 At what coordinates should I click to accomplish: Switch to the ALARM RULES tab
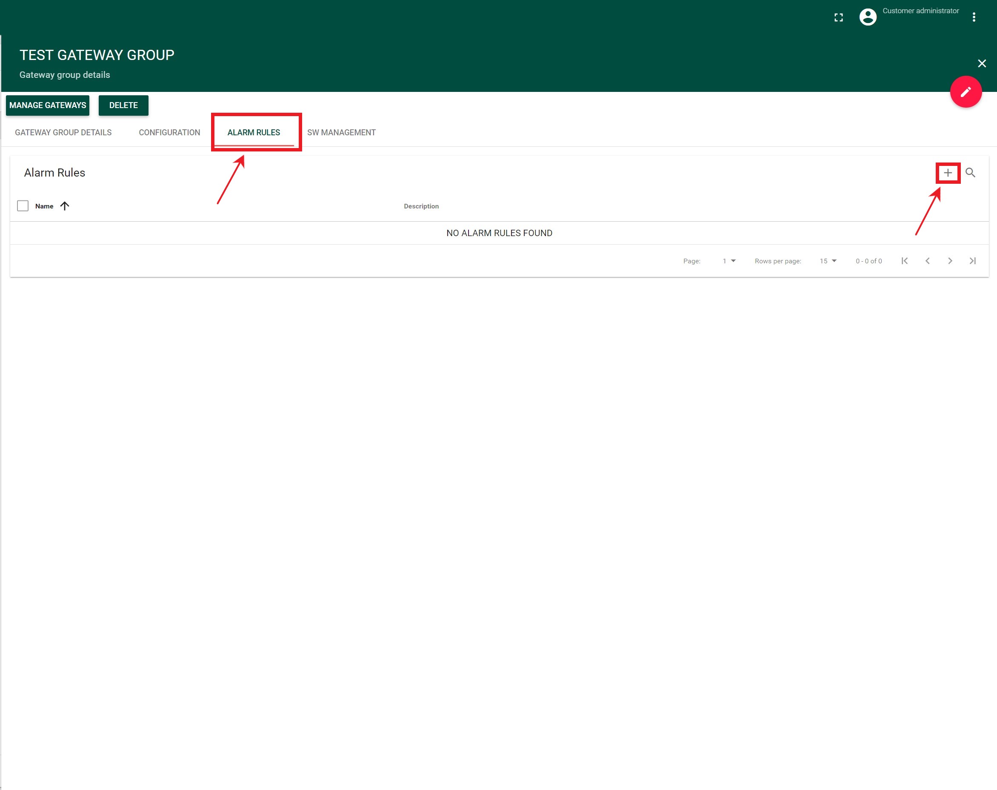[x=252, y=132]
